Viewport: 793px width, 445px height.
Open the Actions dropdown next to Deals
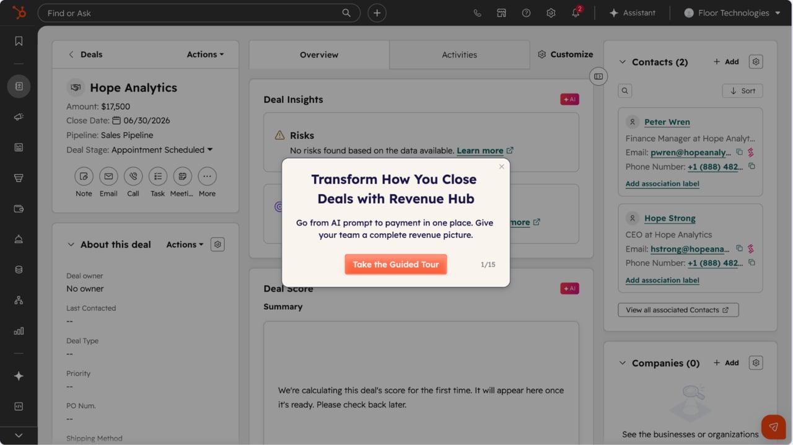point(205,55)
